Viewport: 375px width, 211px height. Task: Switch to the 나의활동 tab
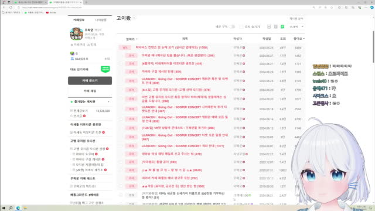(101, 20)
